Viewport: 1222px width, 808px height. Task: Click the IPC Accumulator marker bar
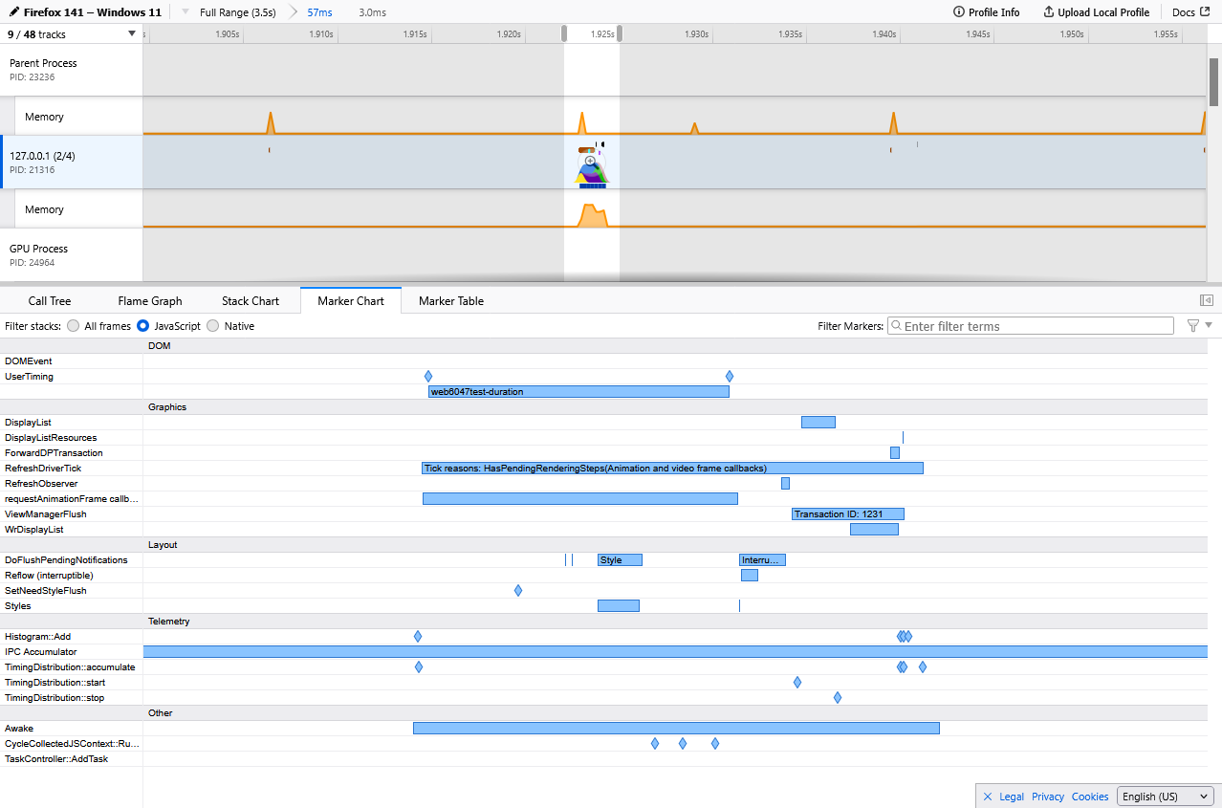pyautogui.click(x=675, y=651)
